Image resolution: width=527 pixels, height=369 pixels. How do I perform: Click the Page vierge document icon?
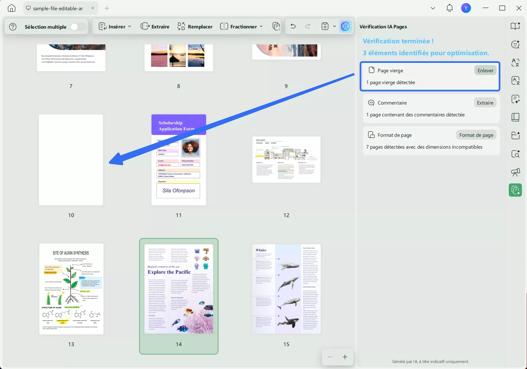[x=371, y=70]
